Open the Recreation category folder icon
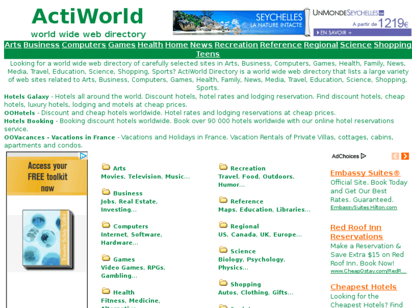 [x=223, y=167]
